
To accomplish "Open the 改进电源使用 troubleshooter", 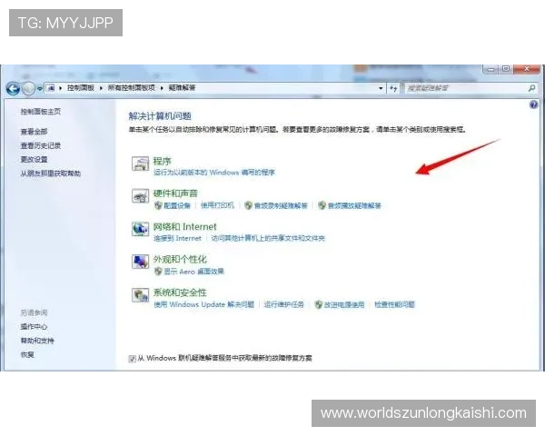I will click(x=344, y=305).
